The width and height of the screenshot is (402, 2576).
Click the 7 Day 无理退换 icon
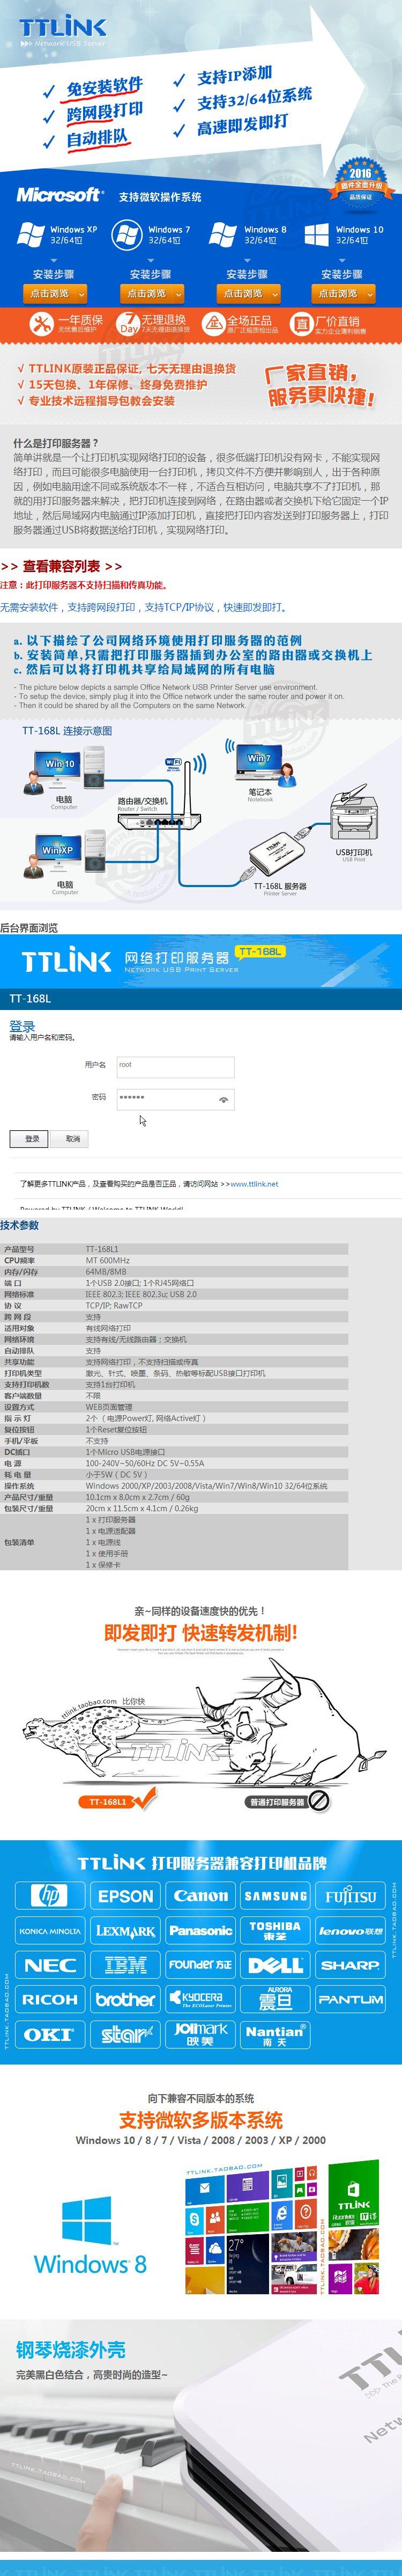point(129,324)
